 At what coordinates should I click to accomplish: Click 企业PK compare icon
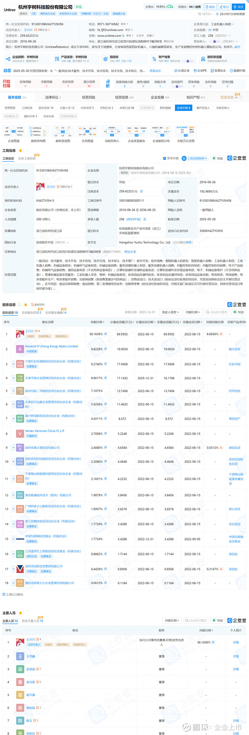(x=200, y=71)
